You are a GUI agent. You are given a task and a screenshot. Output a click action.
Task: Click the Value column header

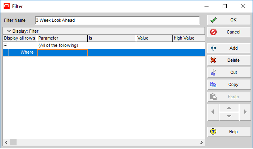coord(154,38)
